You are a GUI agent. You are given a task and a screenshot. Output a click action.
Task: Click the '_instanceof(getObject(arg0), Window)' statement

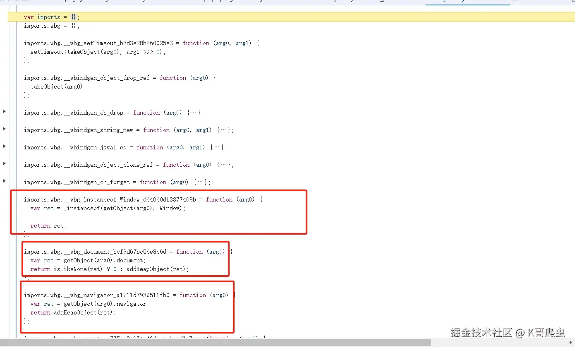coord(123,208)
